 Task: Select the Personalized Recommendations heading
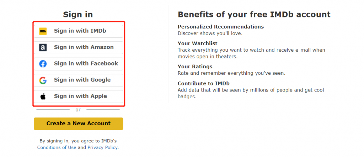221,27
